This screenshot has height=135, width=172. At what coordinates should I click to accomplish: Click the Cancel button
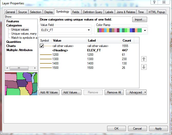point(137,129)
